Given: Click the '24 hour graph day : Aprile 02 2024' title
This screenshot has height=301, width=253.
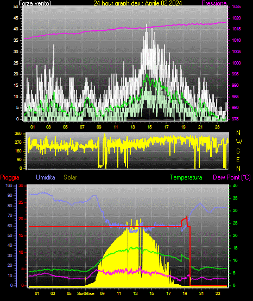Looking at the screenshot, I should pos(137,3).
